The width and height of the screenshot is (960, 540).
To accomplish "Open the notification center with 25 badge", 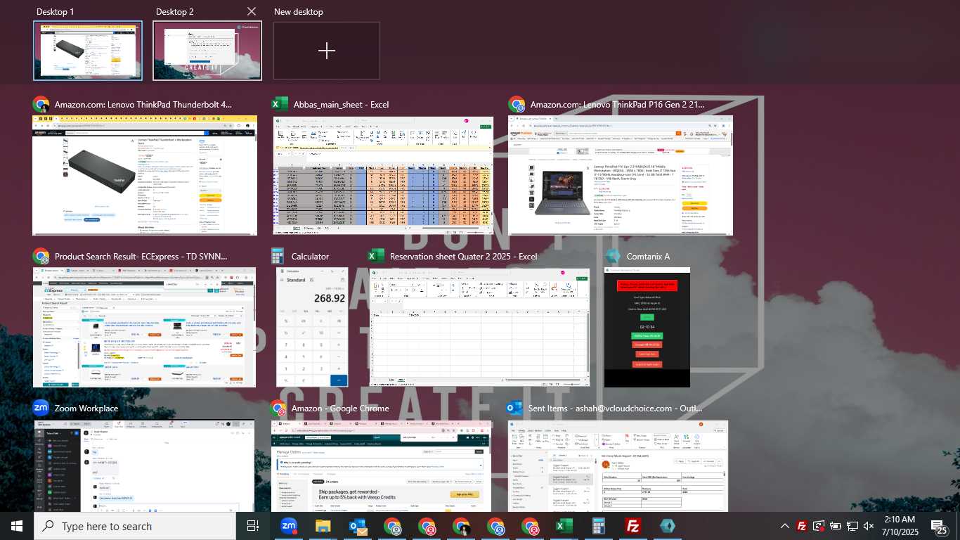I will pos(940,526).
